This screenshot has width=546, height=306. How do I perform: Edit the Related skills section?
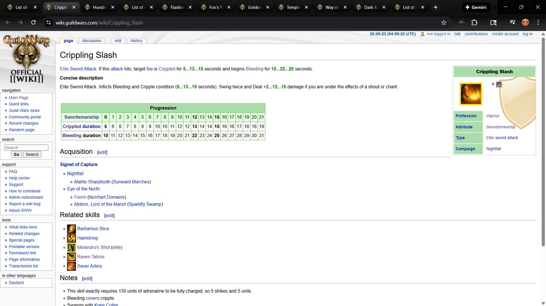[x=109, y=216]
